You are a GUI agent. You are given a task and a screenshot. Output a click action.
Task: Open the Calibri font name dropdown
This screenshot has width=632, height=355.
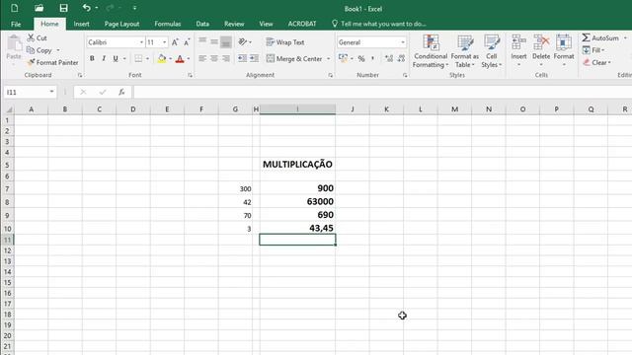click(x=141, y=42)
